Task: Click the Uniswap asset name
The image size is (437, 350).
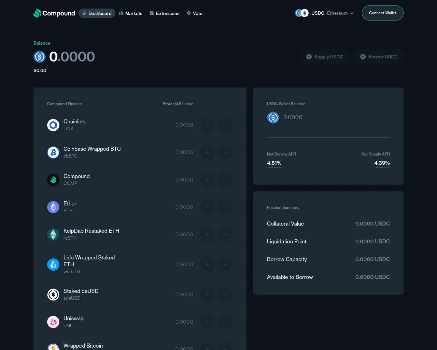Action: tap(73, 319)
